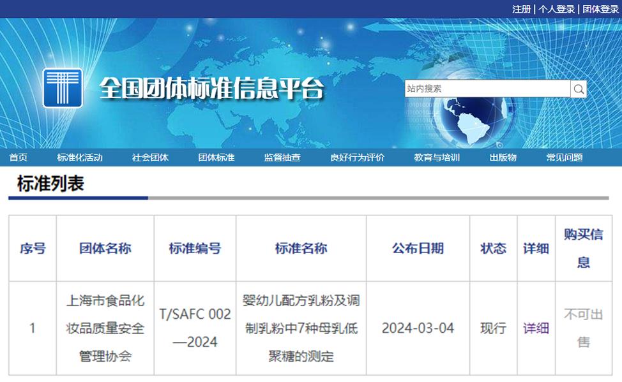Viewport: 622px width, 382px height.
Task: Click the standard number T/SAFC 002—2024 cell
Action: click(195, 328)
